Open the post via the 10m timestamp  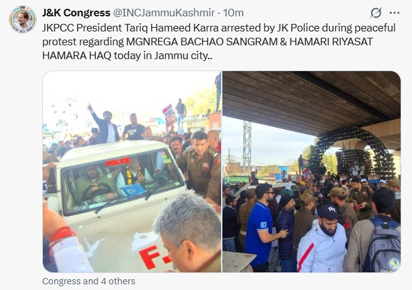(233, 13)
